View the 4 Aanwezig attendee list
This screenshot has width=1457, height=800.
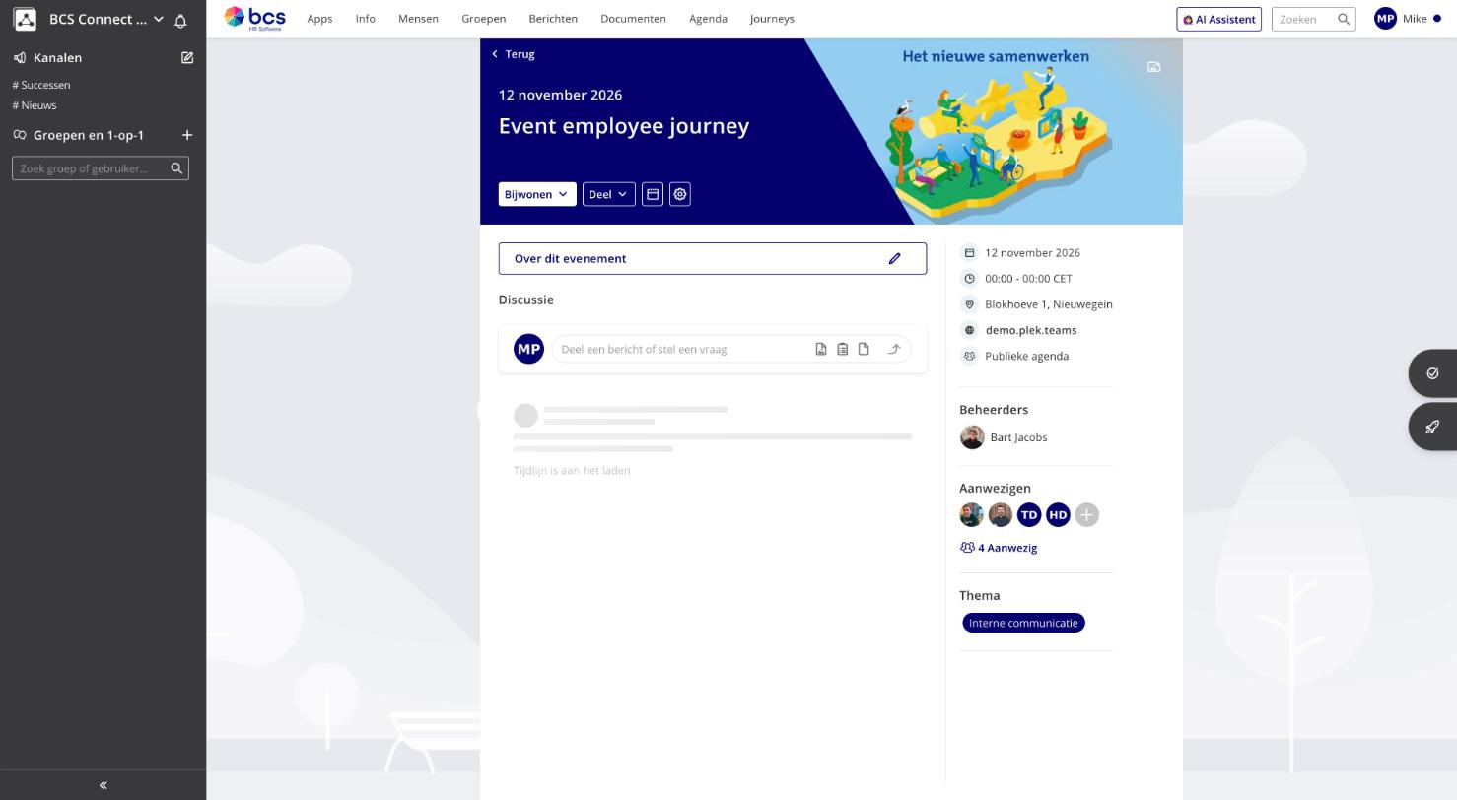tap(999, 548)
